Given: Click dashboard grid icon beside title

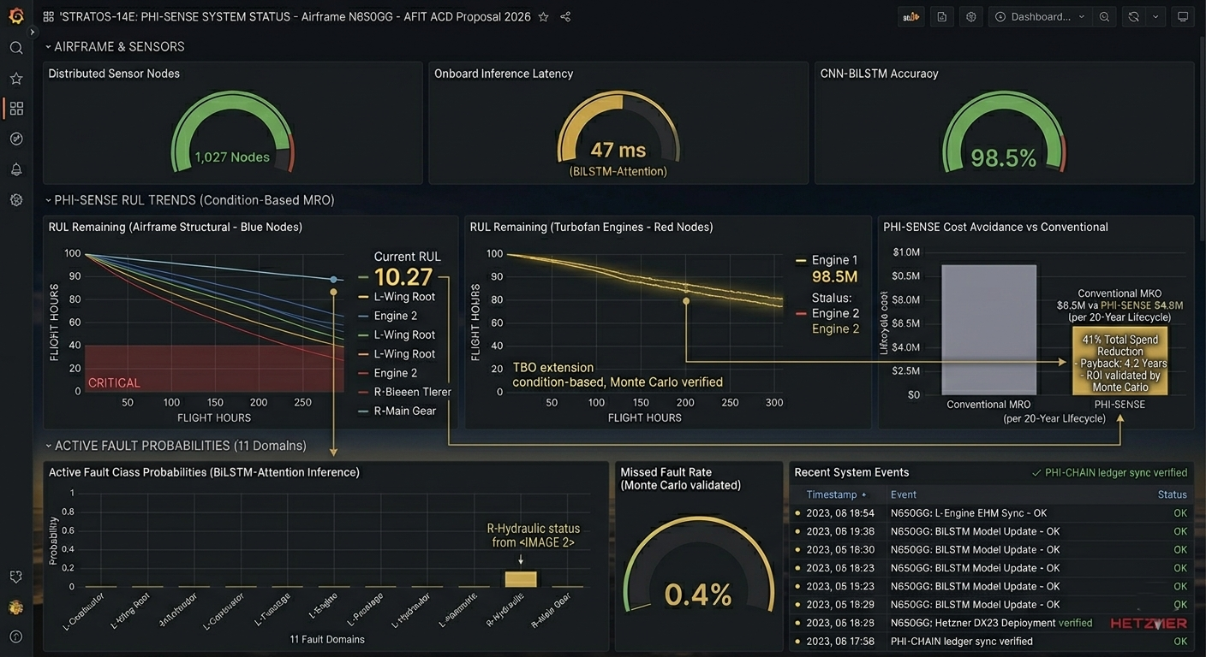Looking at the screenshot, I should click(48, 16).
